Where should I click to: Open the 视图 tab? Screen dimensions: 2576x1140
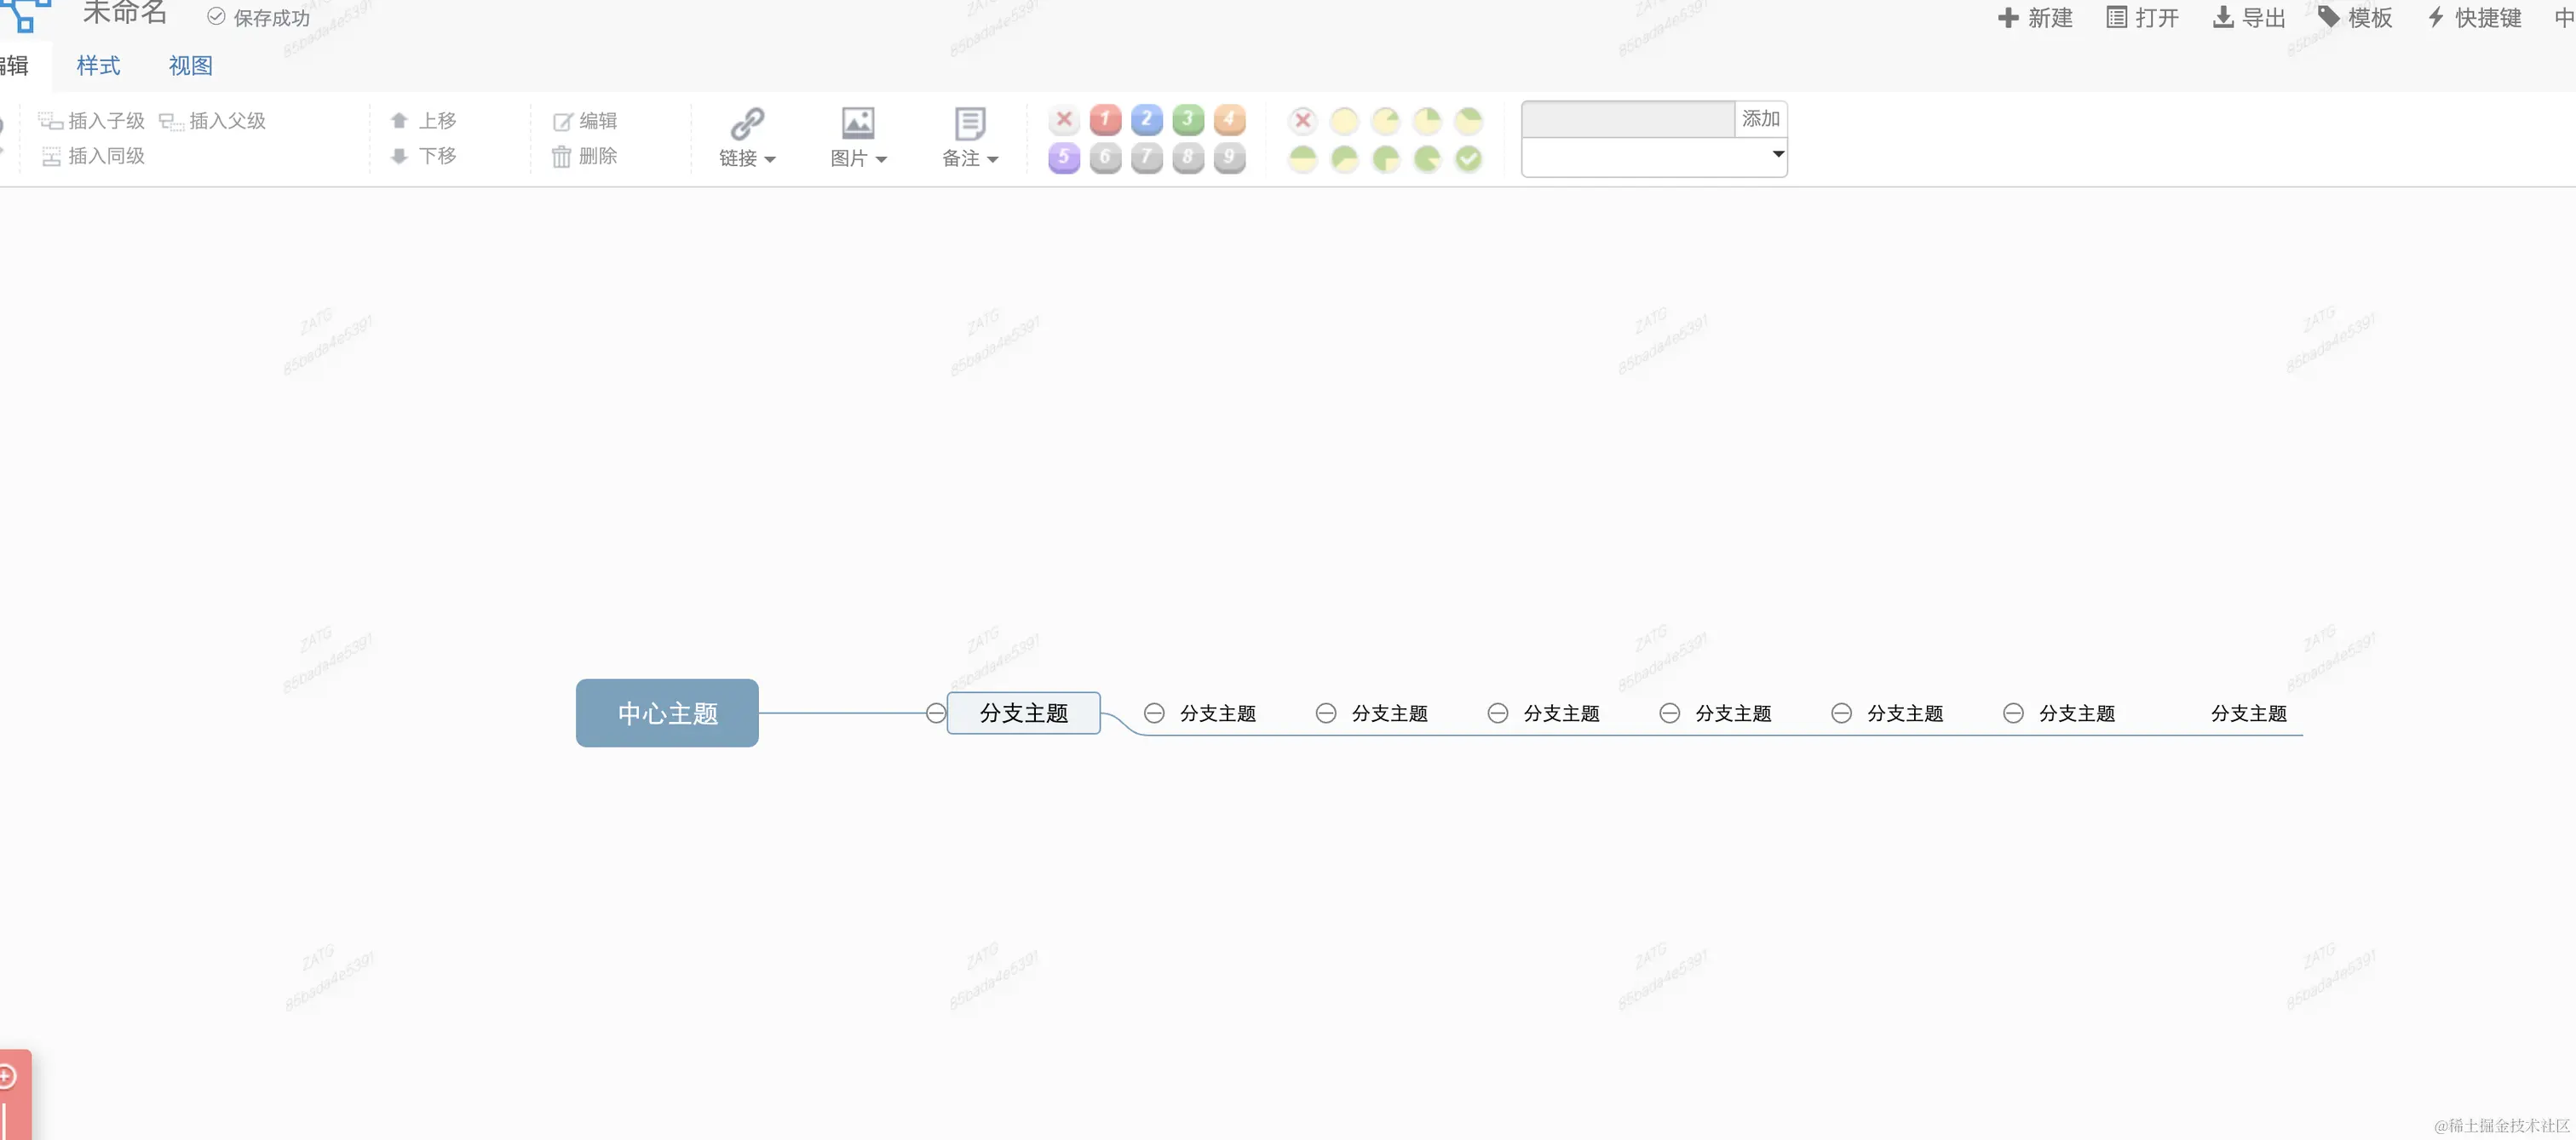[190, 66]
